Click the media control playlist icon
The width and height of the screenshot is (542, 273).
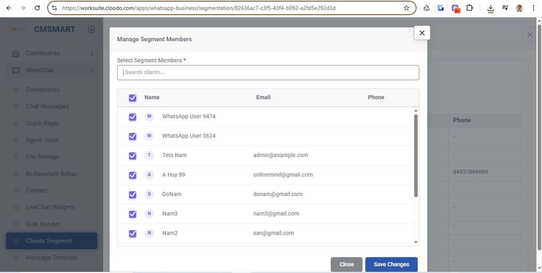click(x=505, y=8)
